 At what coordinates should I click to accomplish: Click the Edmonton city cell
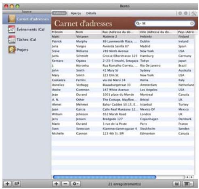tap(147, 134)
